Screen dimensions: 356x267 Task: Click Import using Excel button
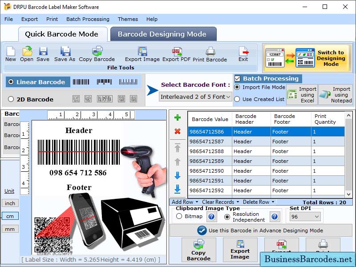[302, 95]
